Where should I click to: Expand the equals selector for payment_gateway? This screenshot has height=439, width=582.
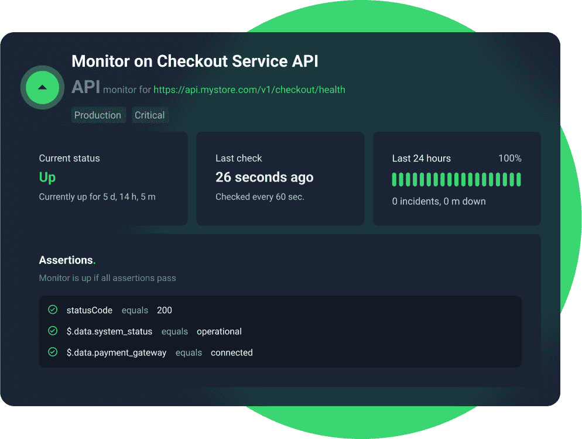[x=189, y=352]
